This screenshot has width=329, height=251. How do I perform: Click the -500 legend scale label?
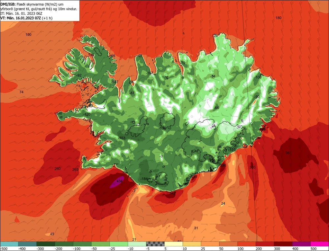[4, 249]
